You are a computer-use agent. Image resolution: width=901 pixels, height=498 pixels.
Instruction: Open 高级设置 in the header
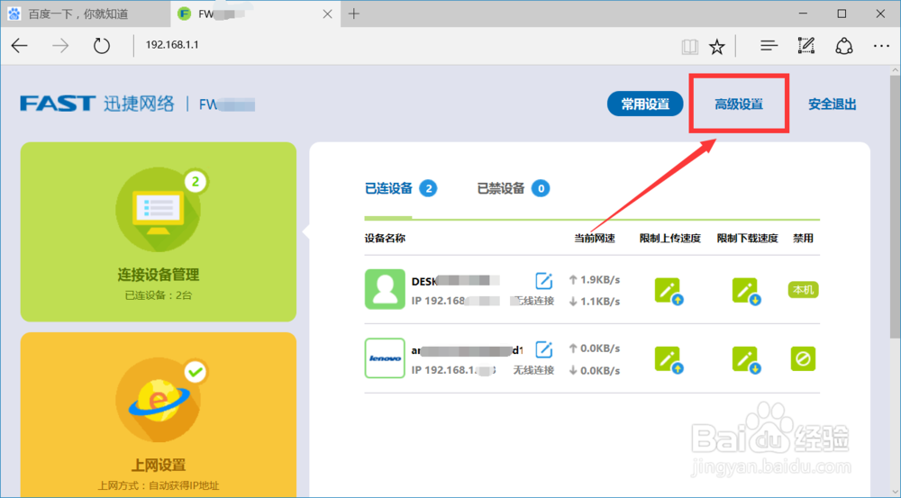click(x=739, y=104)
